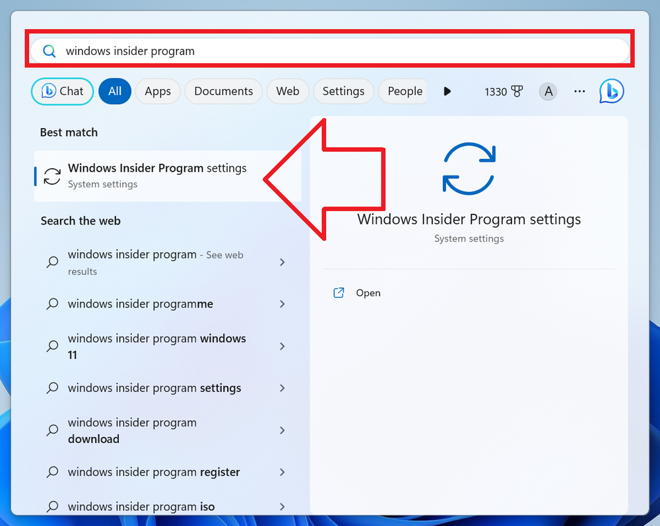Screen dimensions: 660x526
Task: Click search icon beside 'register' suggestion
Action: (x=52, y=472)
